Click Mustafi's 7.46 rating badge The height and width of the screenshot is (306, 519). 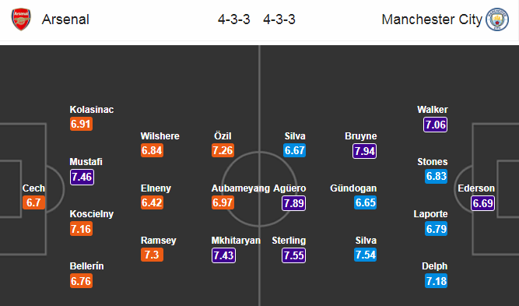coord(82,177)
